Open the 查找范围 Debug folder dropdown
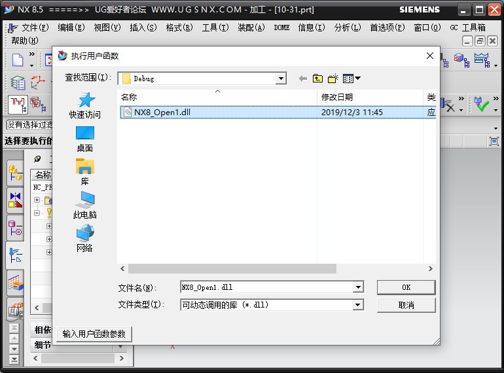This screenshot has height=373, width=504. 281,79
